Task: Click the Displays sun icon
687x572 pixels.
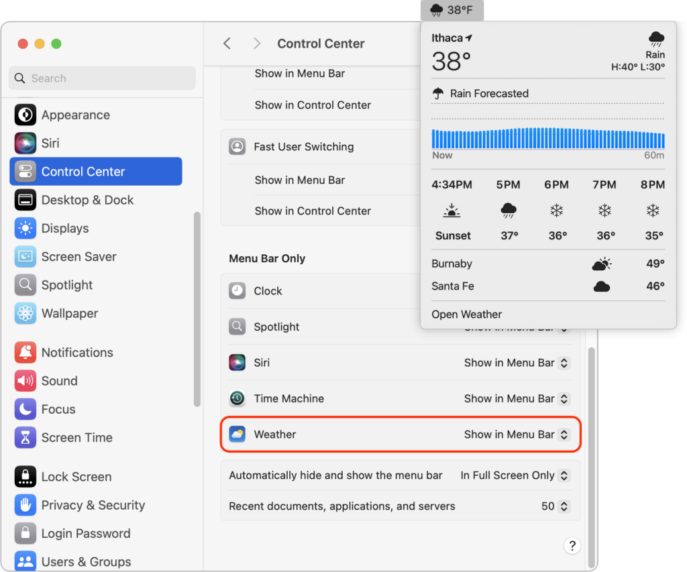Action: (x=25, y=228)
